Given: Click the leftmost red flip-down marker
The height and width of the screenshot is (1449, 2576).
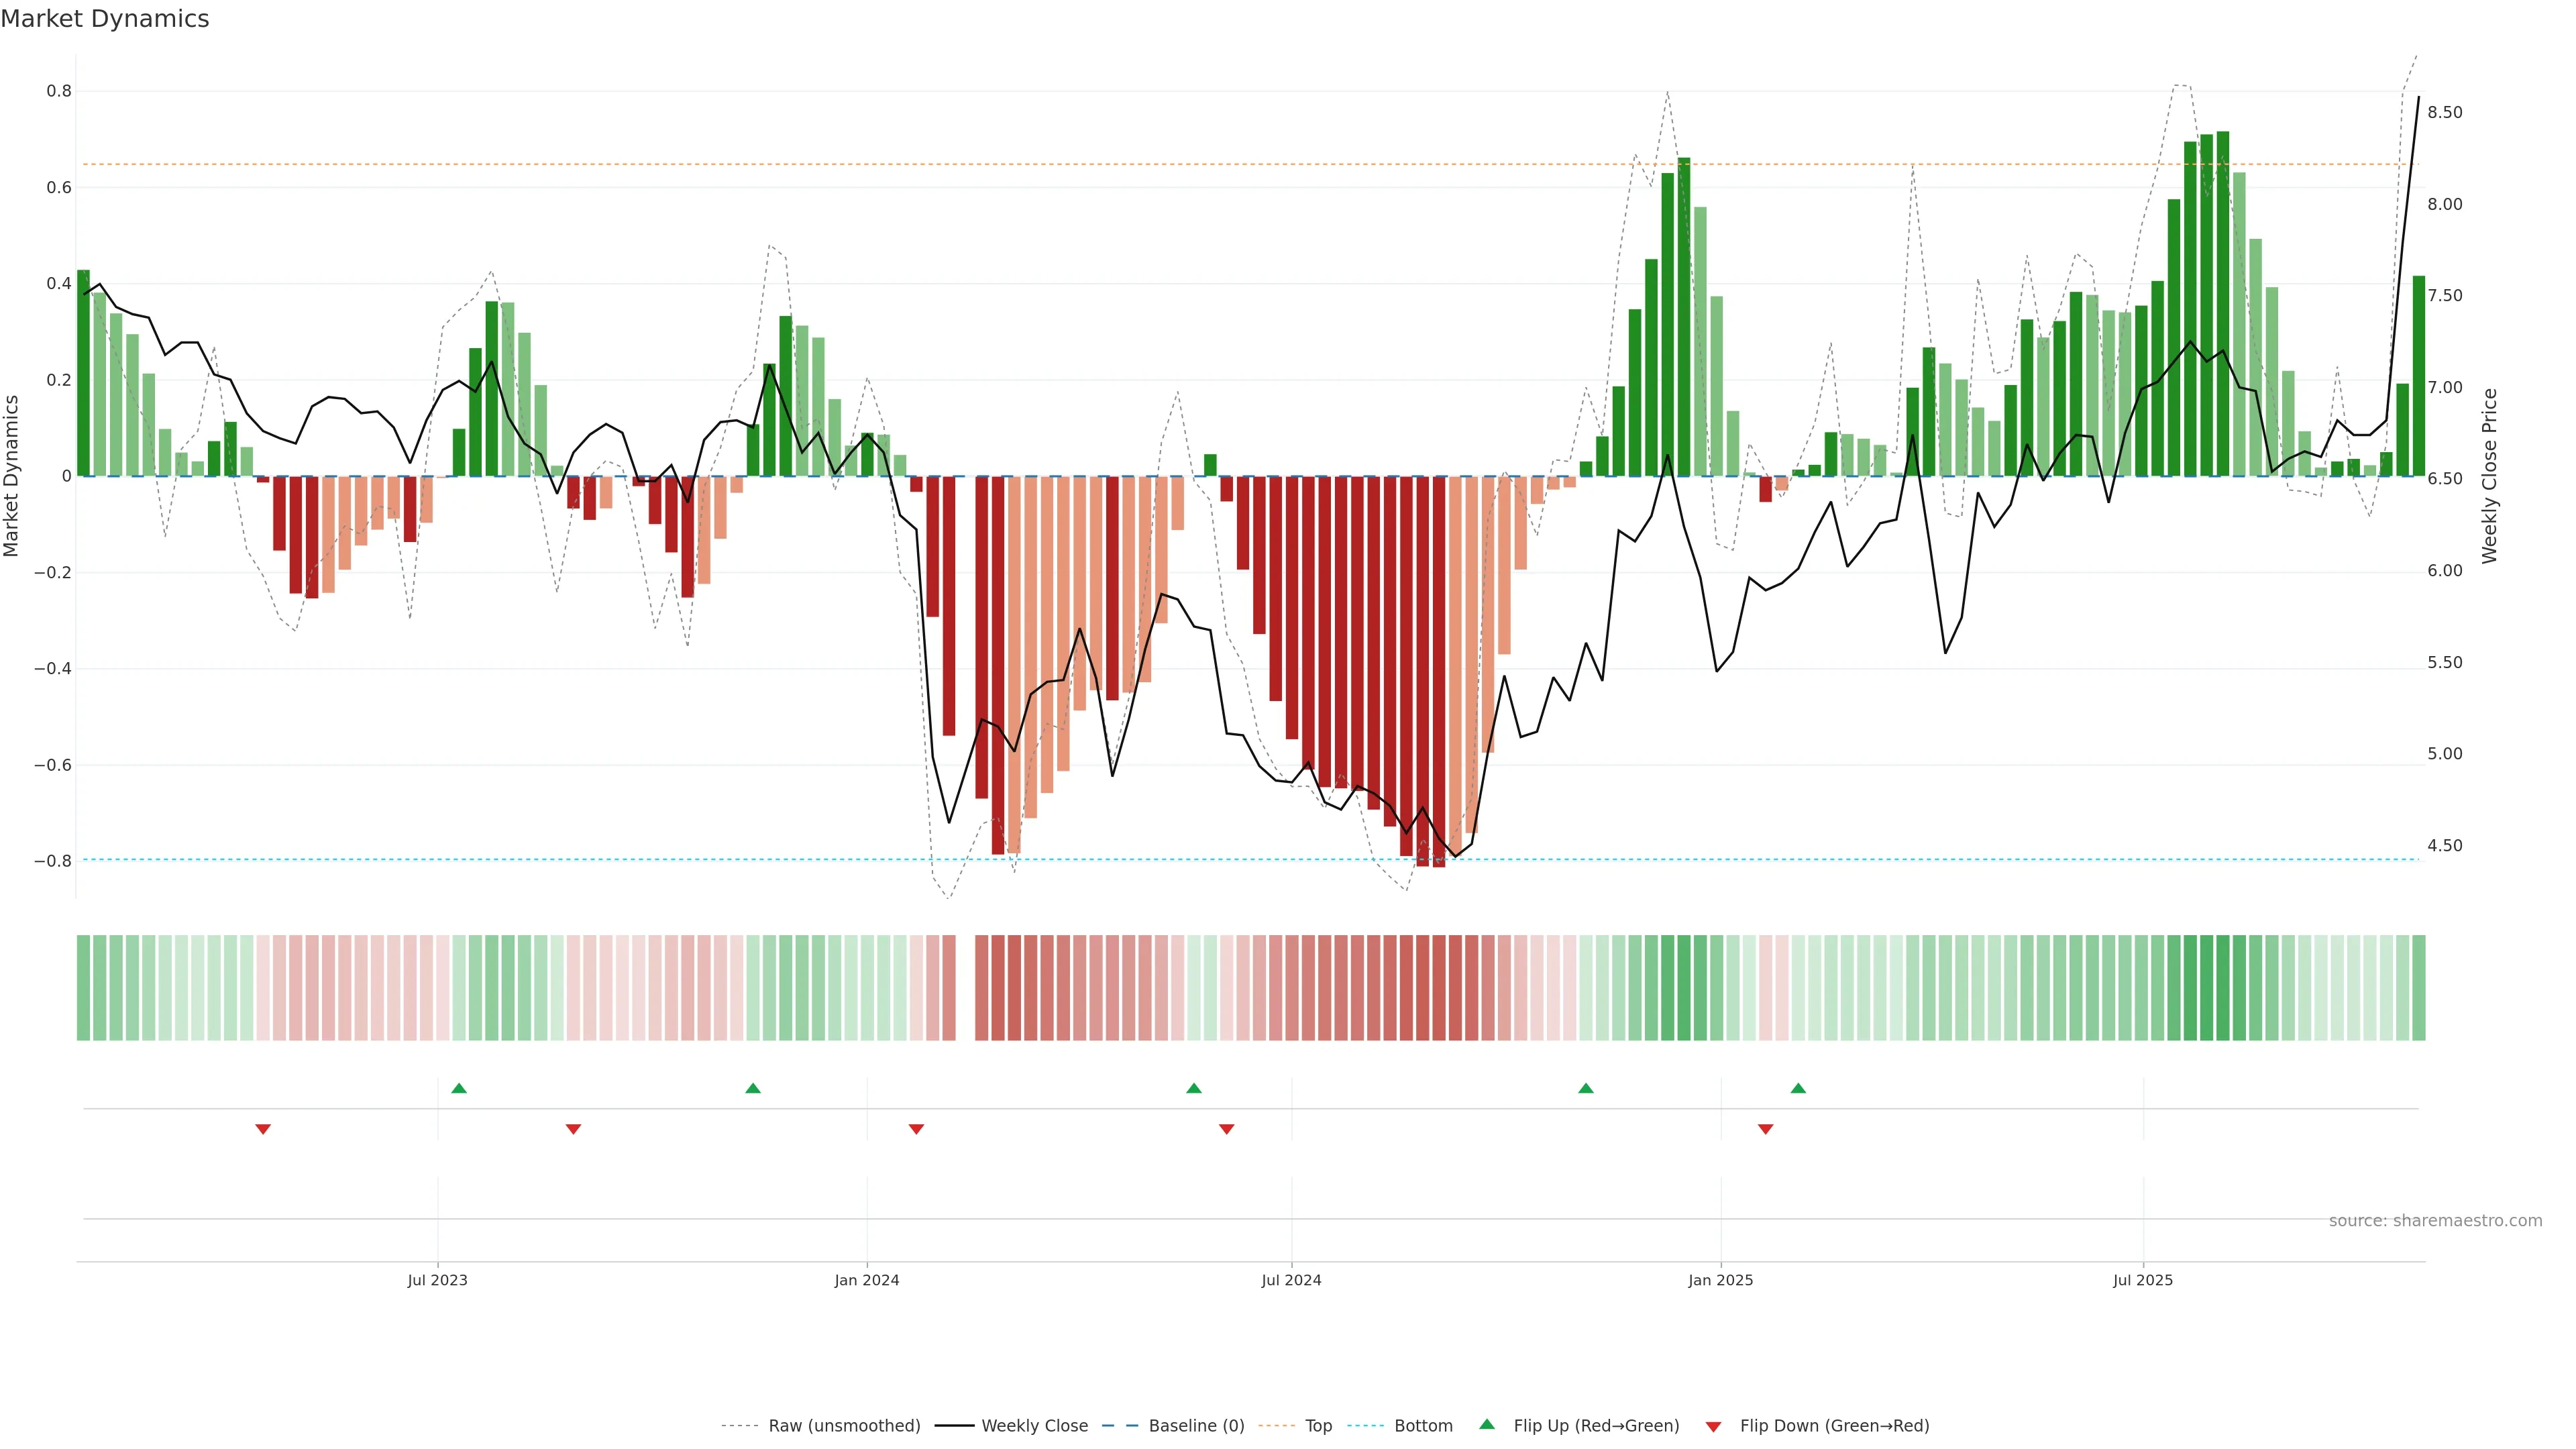Looking at the screenshot, I should (263, 1129).
